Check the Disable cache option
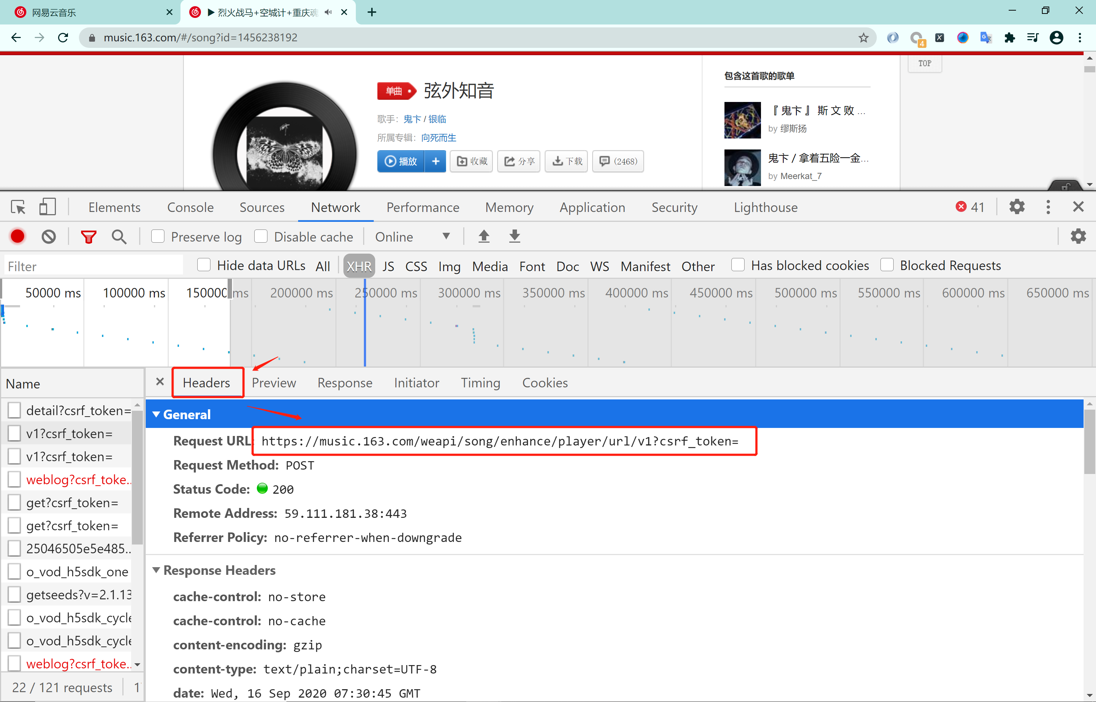The image size is (1096, 702). (261, 236)
